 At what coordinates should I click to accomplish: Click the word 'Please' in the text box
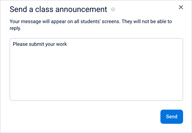pyautogui.click(x=20, y=44)
